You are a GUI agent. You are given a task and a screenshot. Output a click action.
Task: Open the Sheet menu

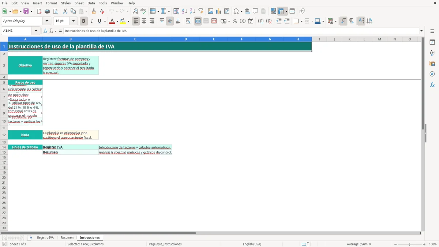(79, 3)
